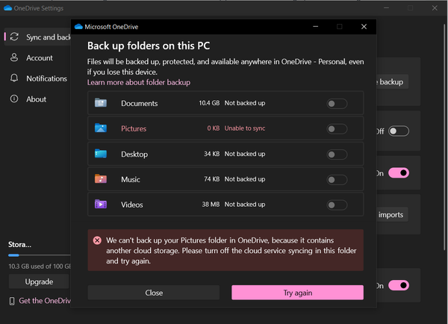This screenshot has height=324, width=448.
Task: Enable the Videos folder backup toggle
Action: pyautogui.click(x=337, y=205)
